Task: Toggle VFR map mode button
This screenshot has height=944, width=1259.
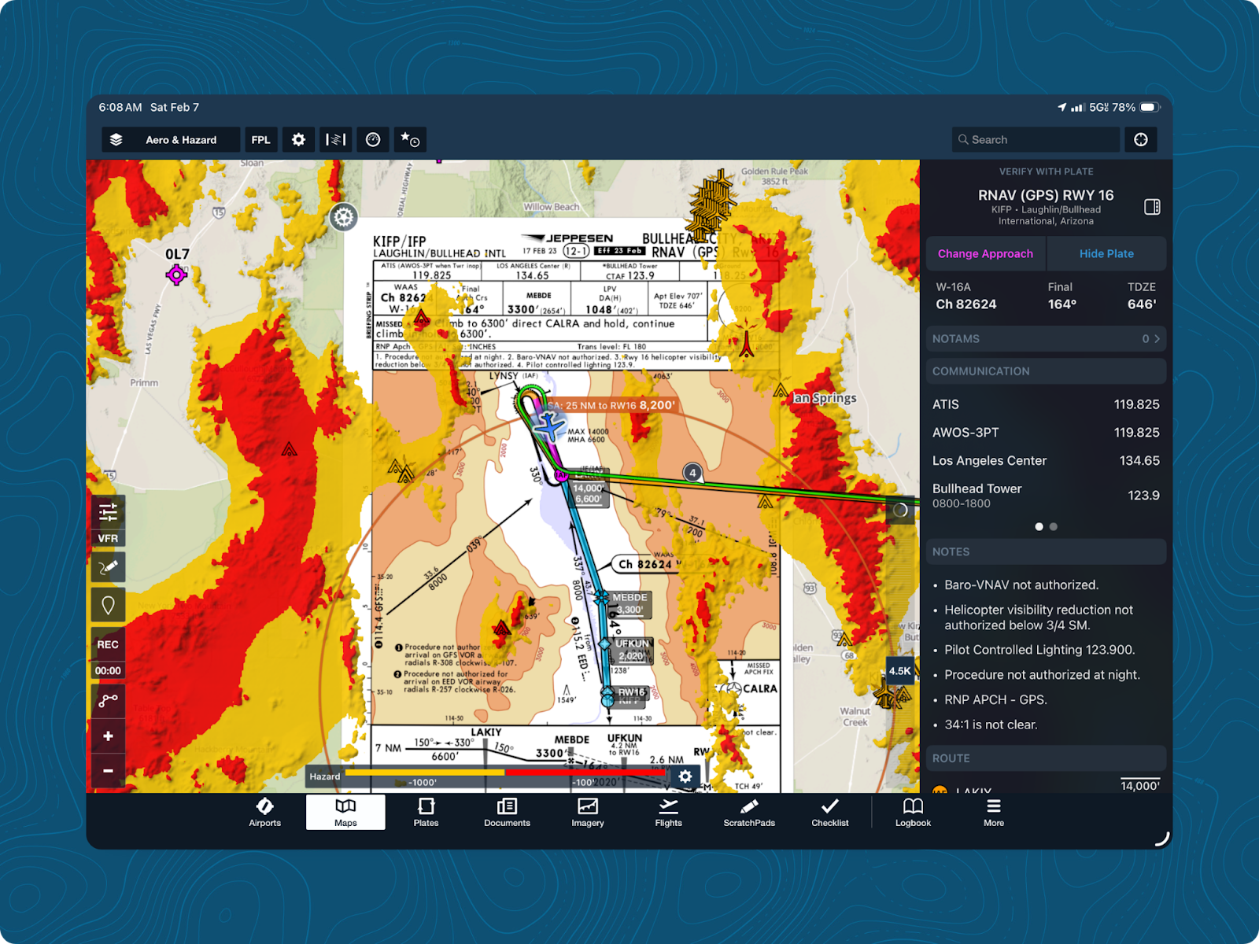Action: click(x=108, y=539)
